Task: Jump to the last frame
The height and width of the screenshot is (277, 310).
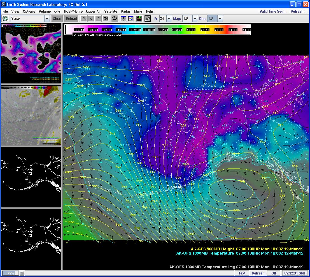Action: [x=105, y=19]
